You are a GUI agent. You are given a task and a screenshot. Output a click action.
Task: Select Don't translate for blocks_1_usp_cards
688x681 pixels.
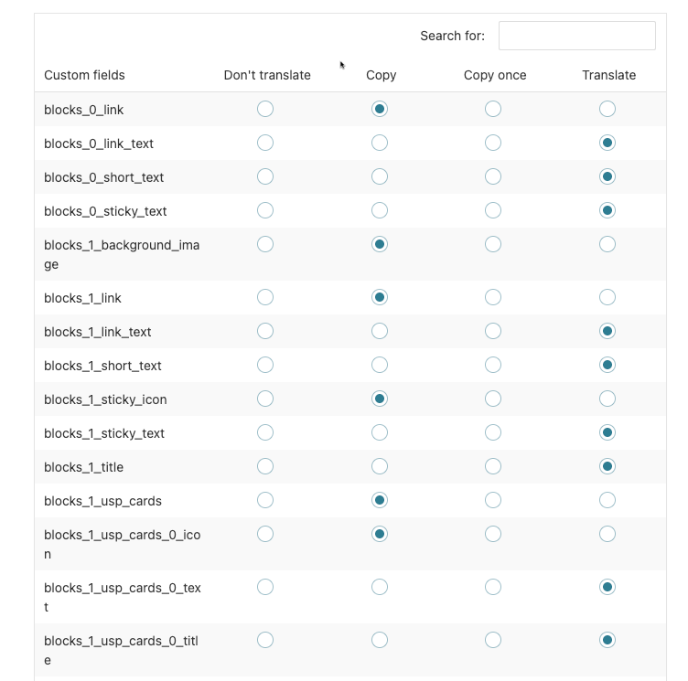[x=265, y=500]
